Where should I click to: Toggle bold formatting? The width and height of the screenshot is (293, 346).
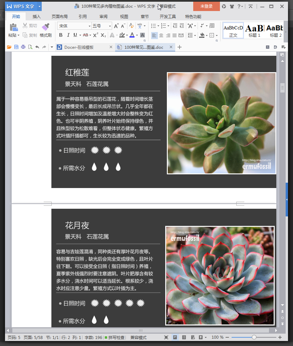61,35
